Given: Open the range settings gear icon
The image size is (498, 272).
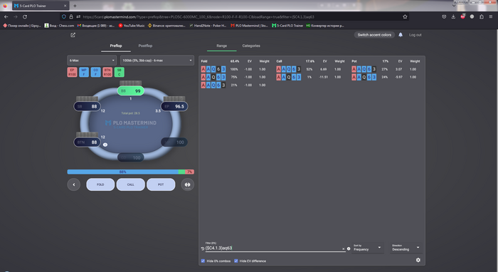Looking at the screenshot, I should [x=418, y=260].
